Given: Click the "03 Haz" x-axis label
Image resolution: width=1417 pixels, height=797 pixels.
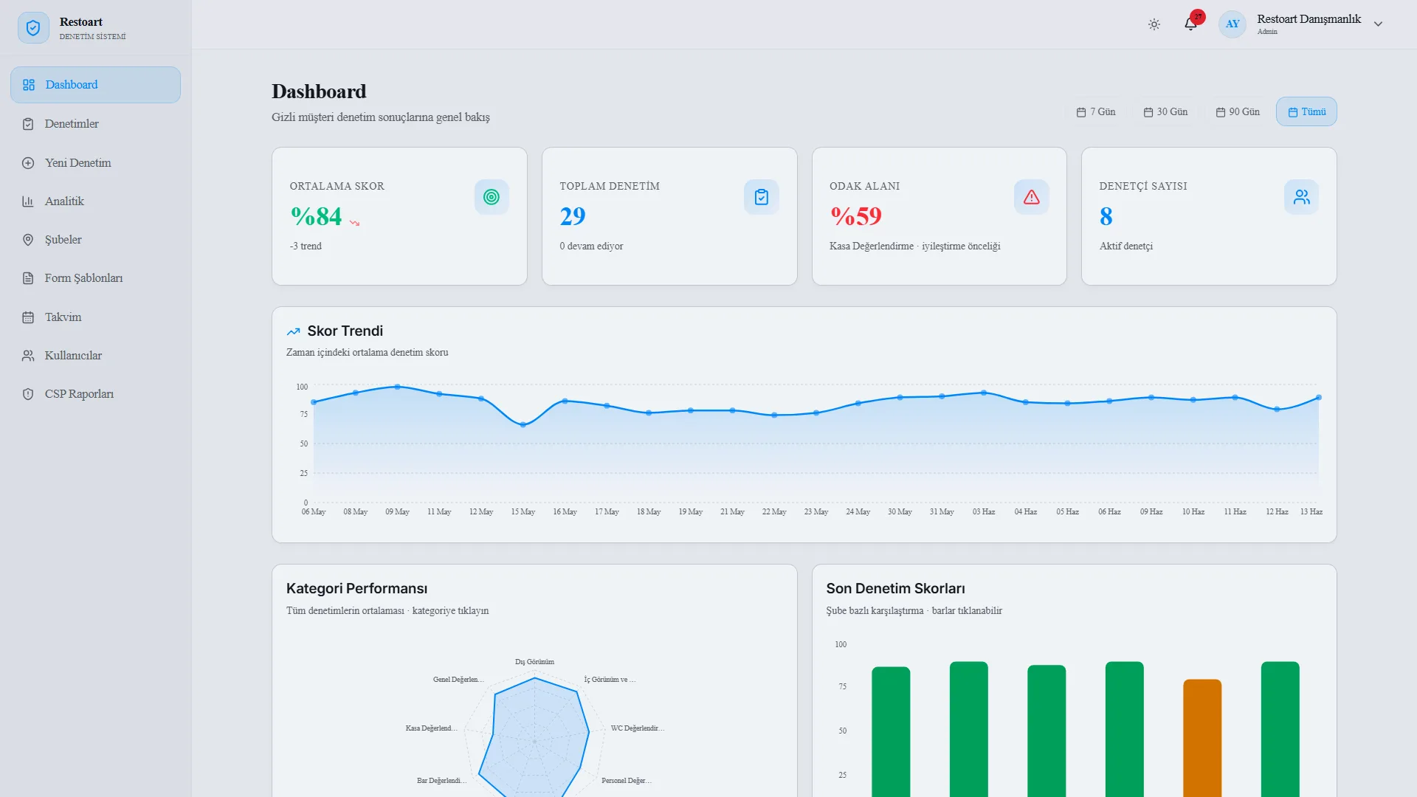Looking at the screenshot, I should pyautogui.click(x=984, y=512).
